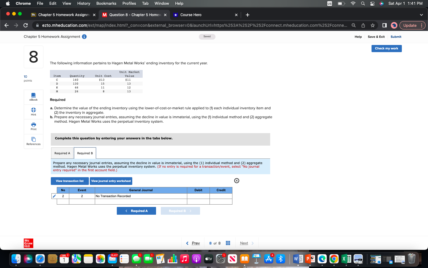Click the empty General Journal cell below

tap(141, 202)
